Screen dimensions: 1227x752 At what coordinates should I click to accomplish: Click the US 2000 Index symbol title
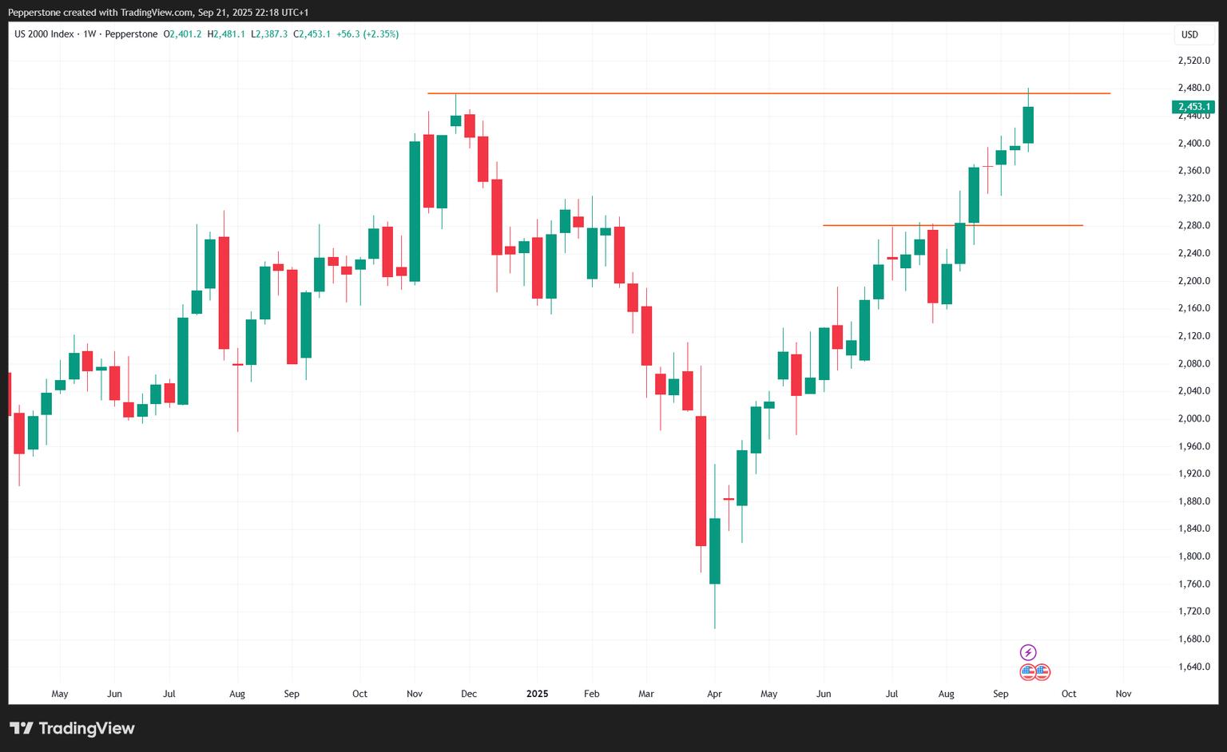(44, 34)
